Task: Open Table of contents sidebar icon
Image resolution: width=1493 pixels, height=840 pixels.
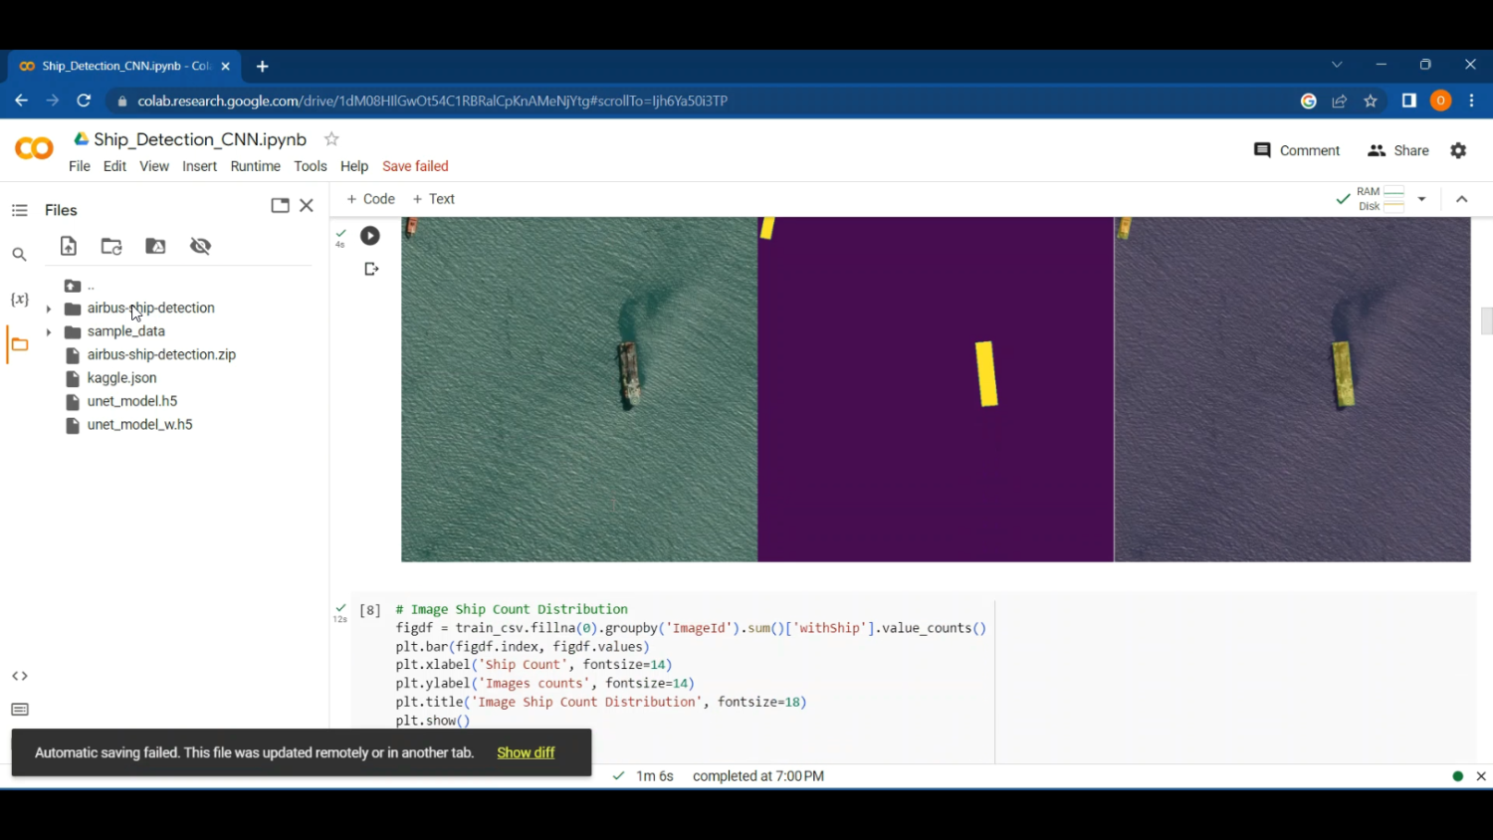Action: point(19,210)
